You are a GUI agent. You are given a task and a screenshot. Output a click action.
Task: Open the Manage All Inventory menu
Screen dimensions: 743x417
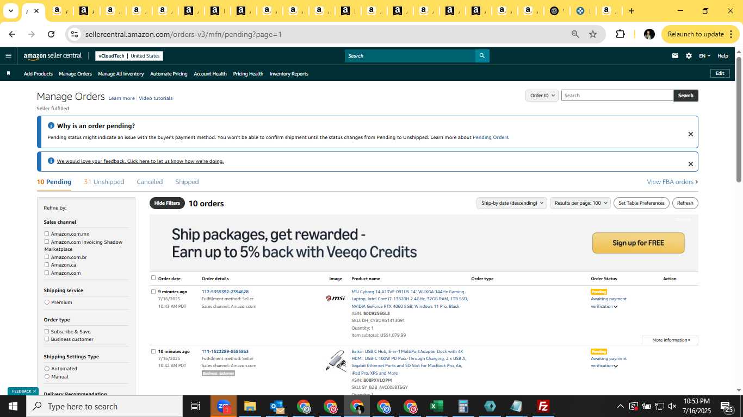pos(121,74)
